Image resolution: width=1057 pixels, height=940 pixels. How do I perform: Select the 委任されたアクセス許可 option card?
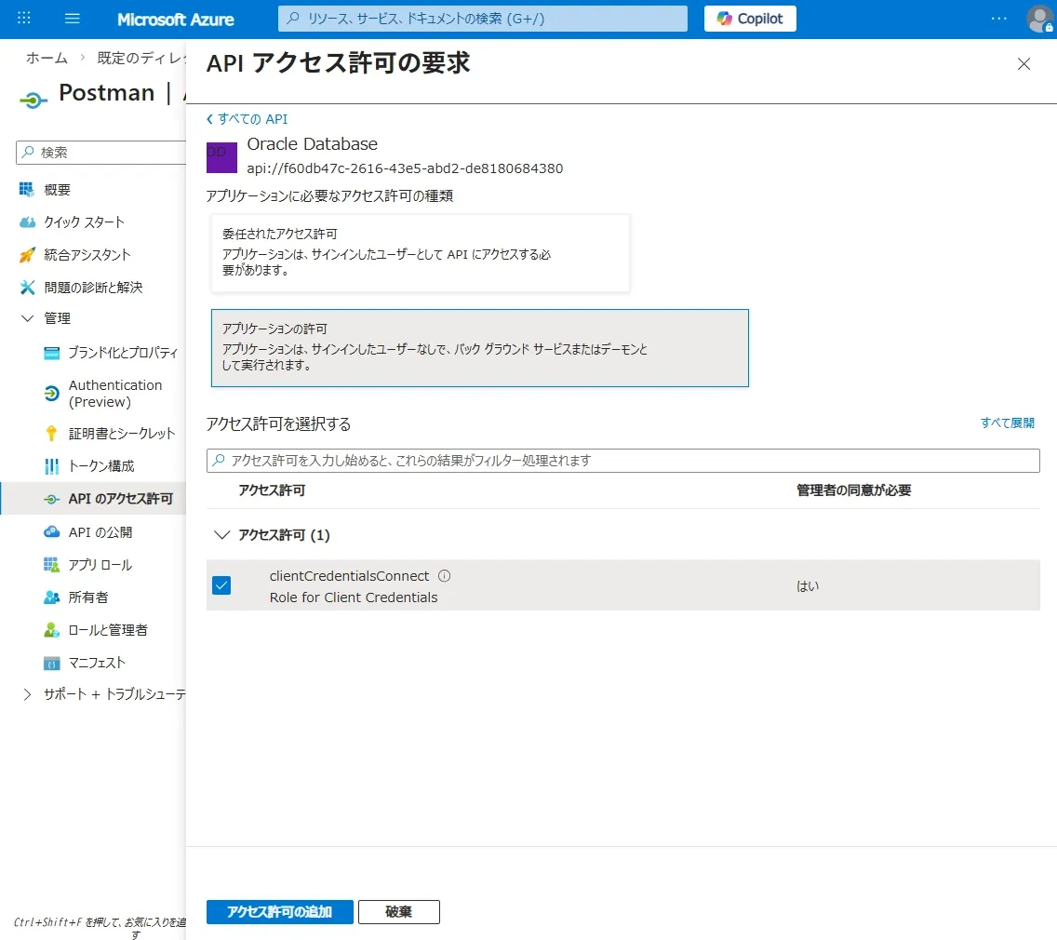pyautogui.click(x=420, y=253)
